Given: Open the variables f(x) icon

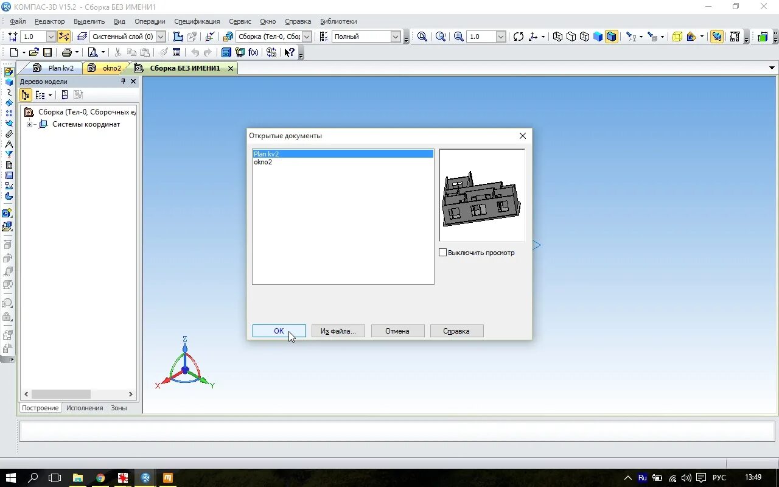Looking at the screenshot, I should pyautogui.click(x=254, y=52).
